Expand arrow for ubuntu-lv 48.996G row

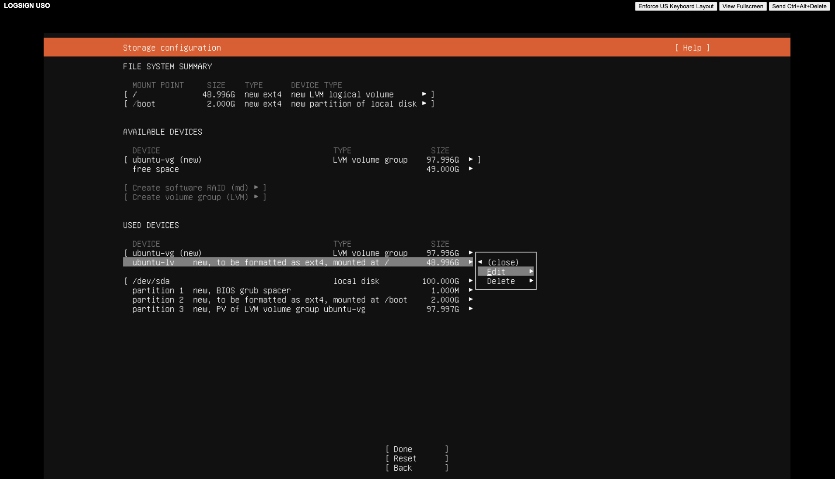[471, 262]
